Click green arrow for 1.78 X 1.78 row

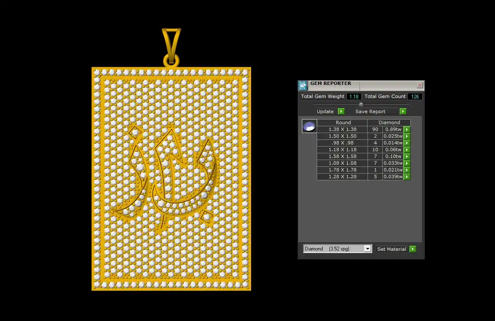(407, 170)
